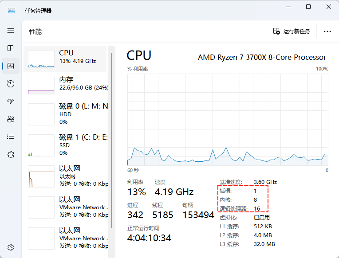Open Task Manager settings gear
339x258 pixels.
11,247
